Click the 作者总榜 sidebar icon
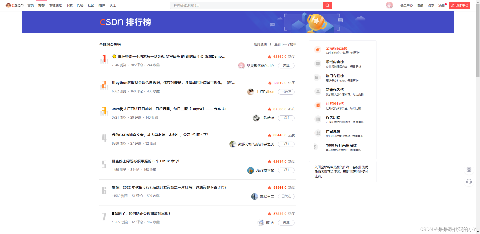Viewport: 480px width, 234px height. coord(318,133)
